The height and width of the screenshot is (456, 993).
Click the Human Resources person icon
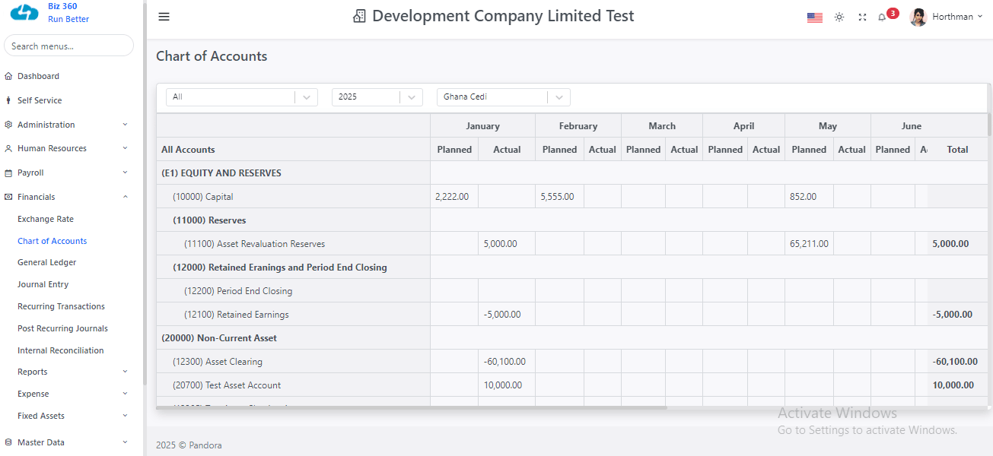8,148
